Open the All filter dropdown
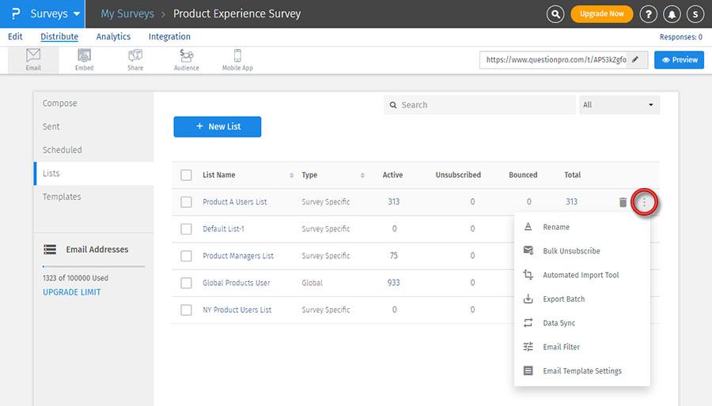The height and width of the screenshot is (406, 712). 619,105
